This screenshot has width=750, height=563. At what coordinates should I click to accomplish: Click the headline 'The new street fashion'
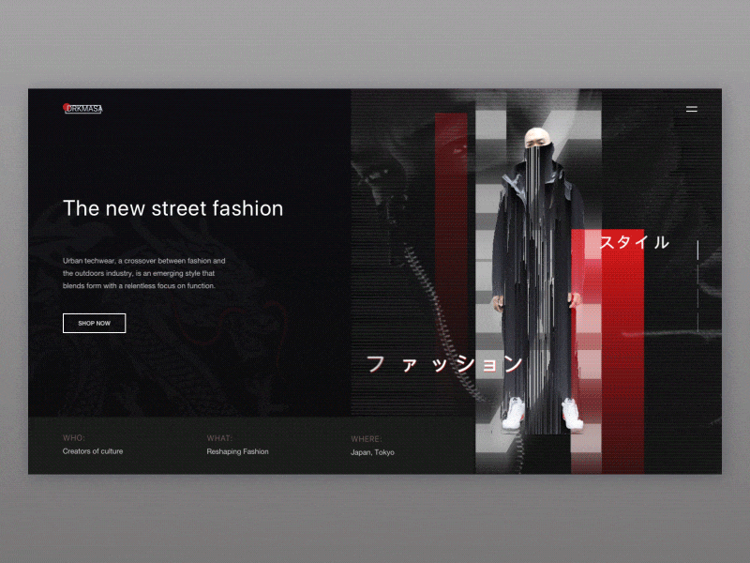click(172, 209)
